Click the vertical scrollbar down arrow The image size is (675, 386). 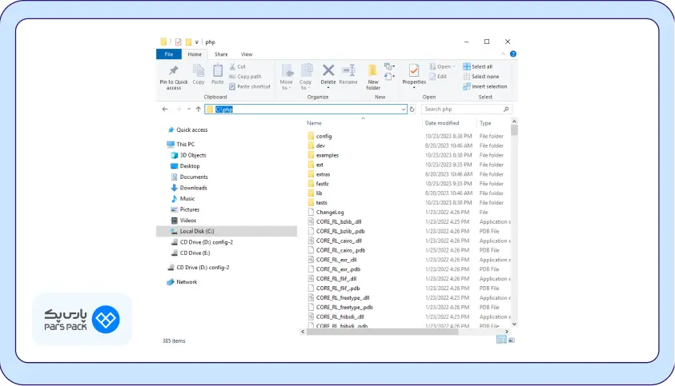point(514,324)
